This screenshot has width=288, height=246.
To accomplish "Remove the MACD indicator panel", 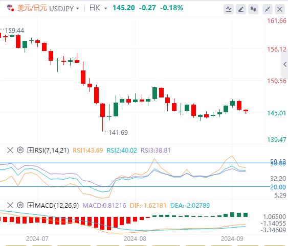I will point(10,205).
